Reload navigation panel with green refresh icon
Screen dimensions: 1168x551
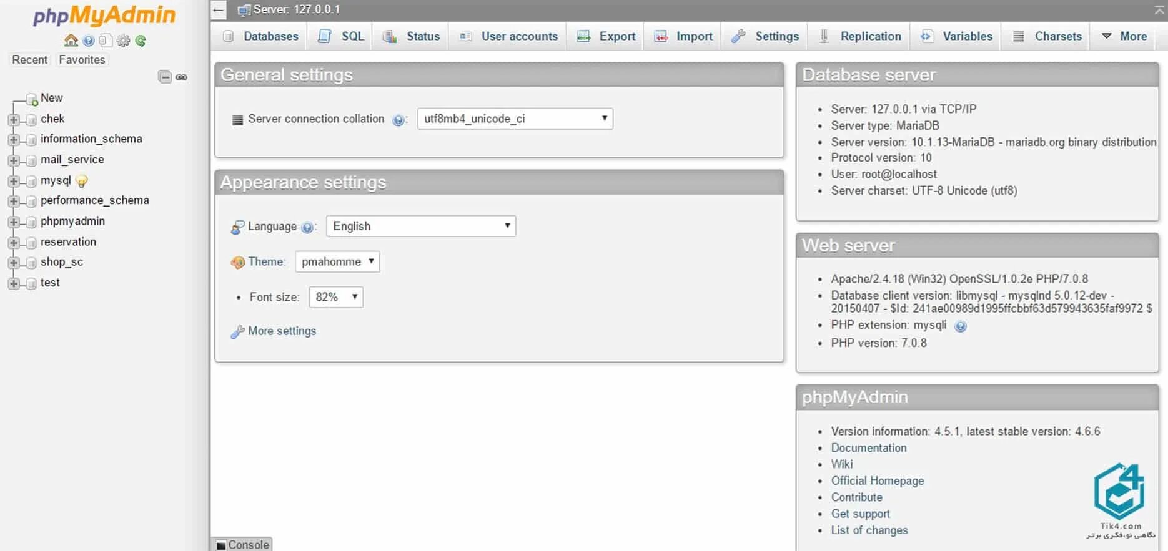[x=141, y=41]
